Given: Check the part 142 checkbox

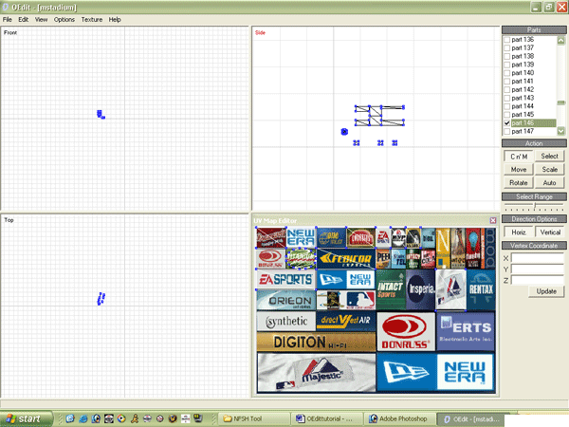Looking at the screenshot, I should pyautogui.click(x=507, y=90).
